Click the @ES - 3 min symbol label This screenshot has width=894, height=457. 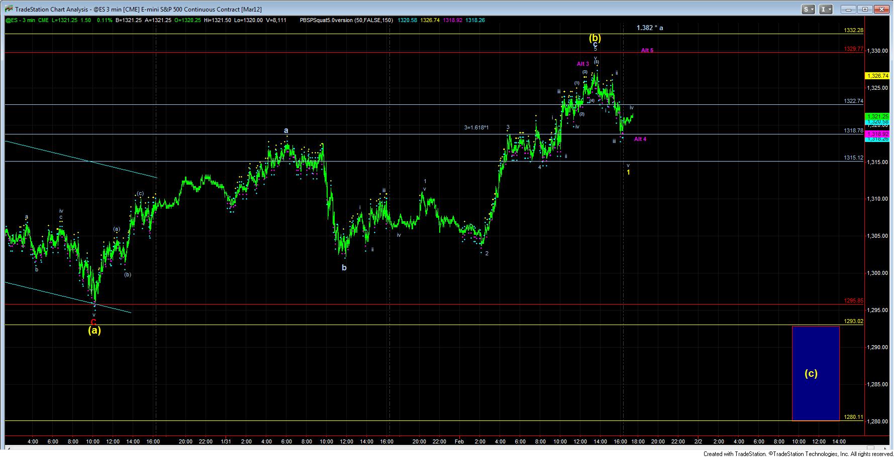21,20
